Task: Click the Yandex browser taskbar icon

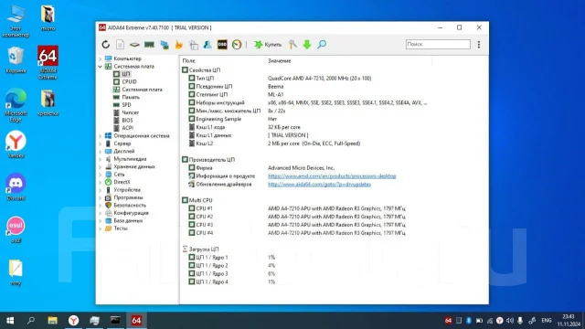Action: point(73,321)
